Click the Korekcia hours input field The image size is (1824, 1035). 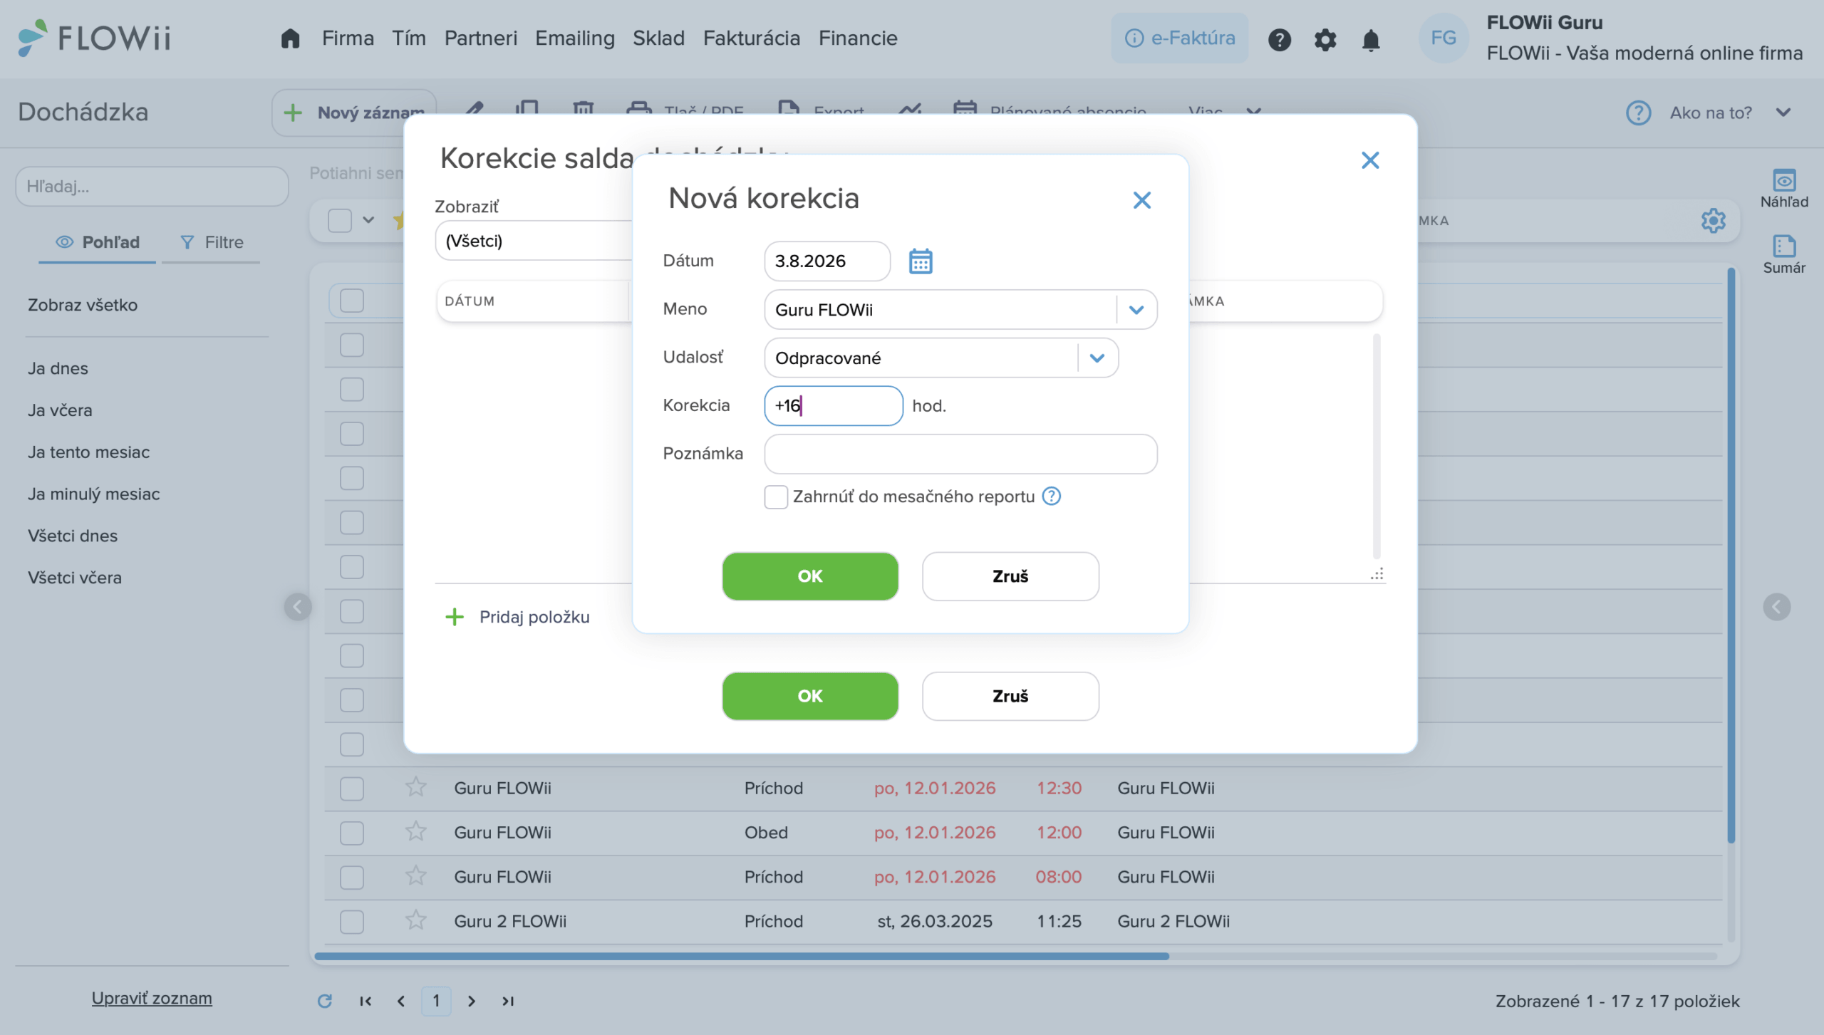click(834, 406)
